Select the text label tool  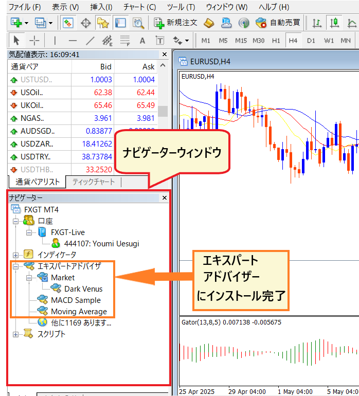142,41
